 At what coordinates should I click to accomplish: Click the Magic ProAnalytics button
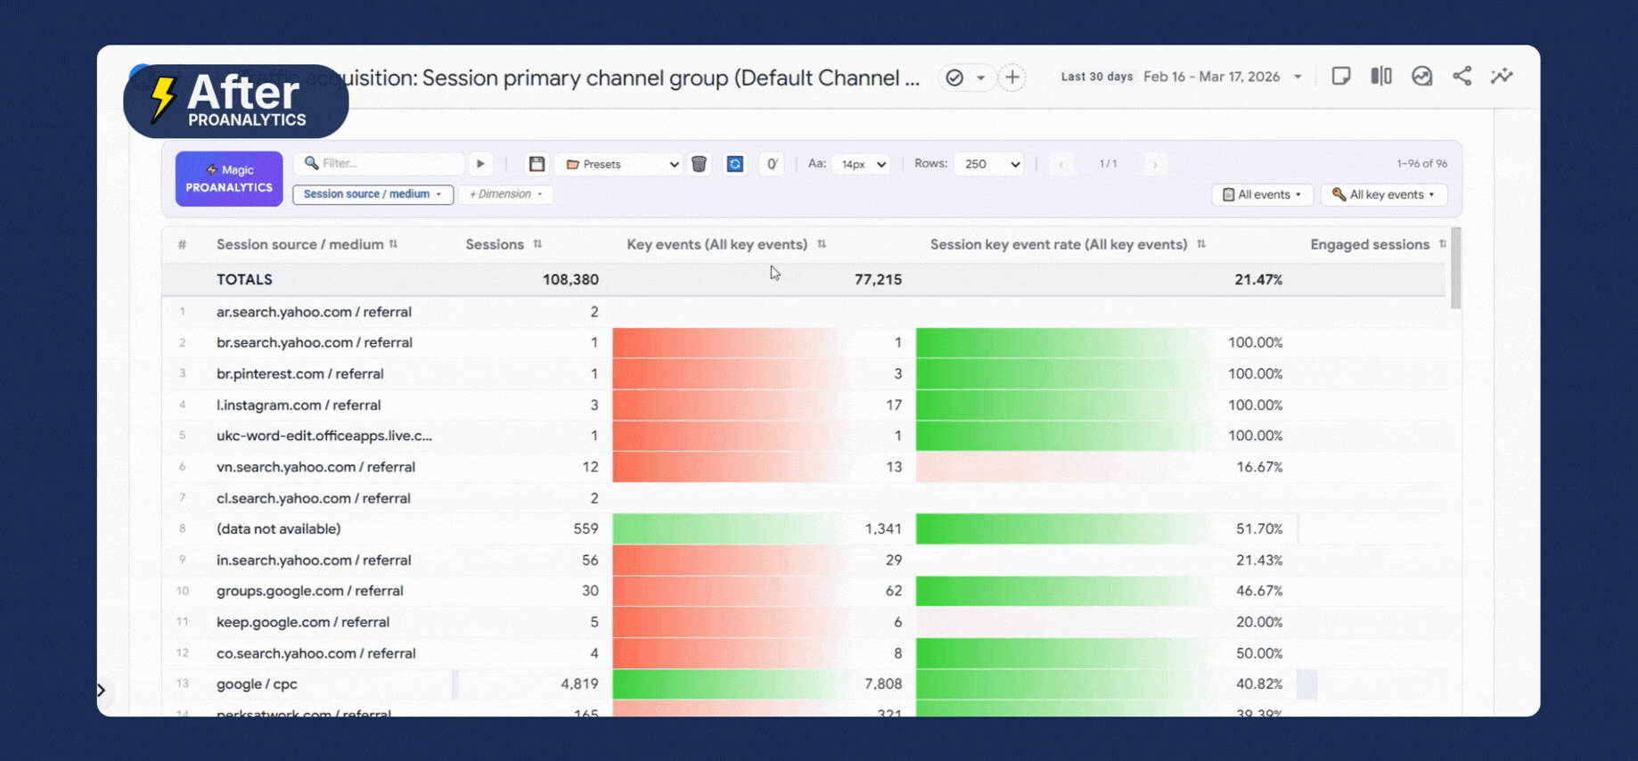(x=229, y=178)
